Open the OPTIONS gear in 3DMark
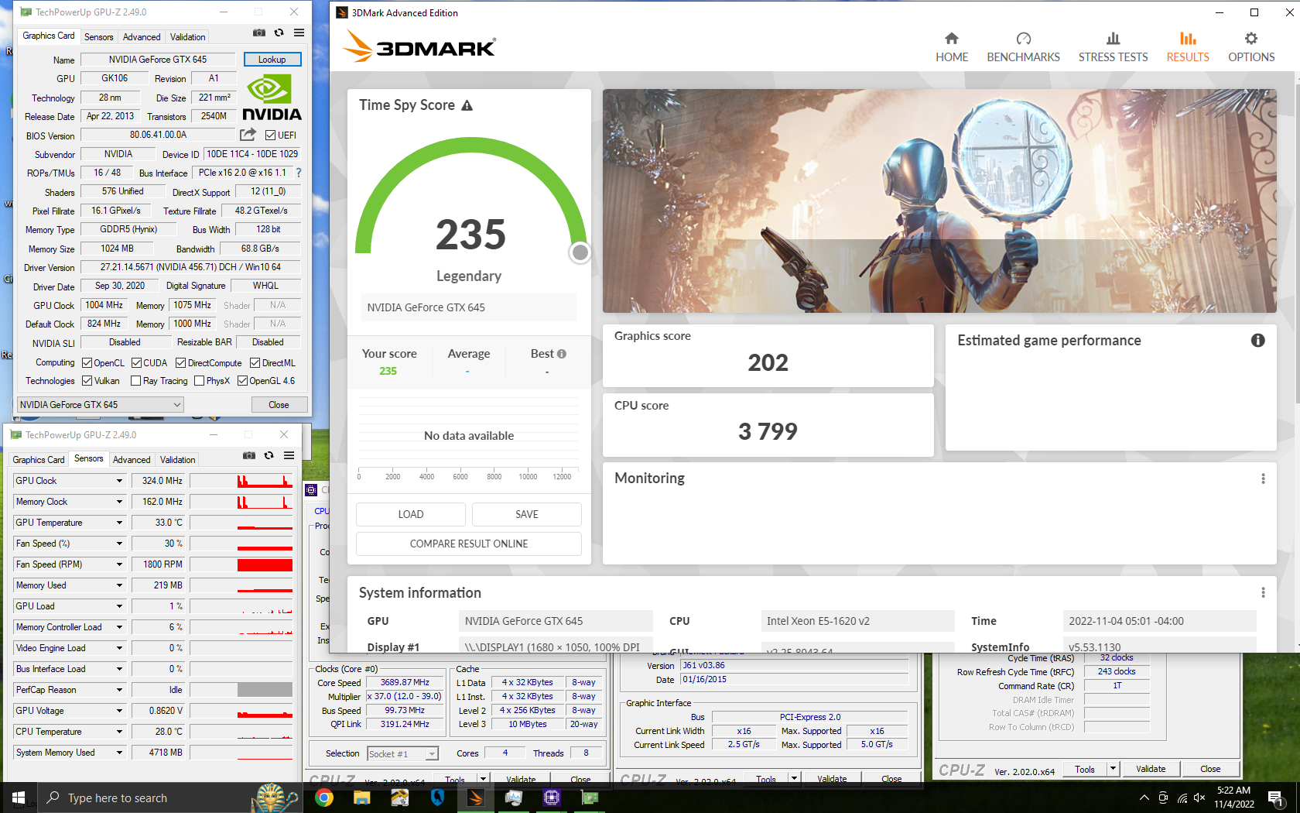Viewport: 1300px width, 813px height. tap(1251, 47)
